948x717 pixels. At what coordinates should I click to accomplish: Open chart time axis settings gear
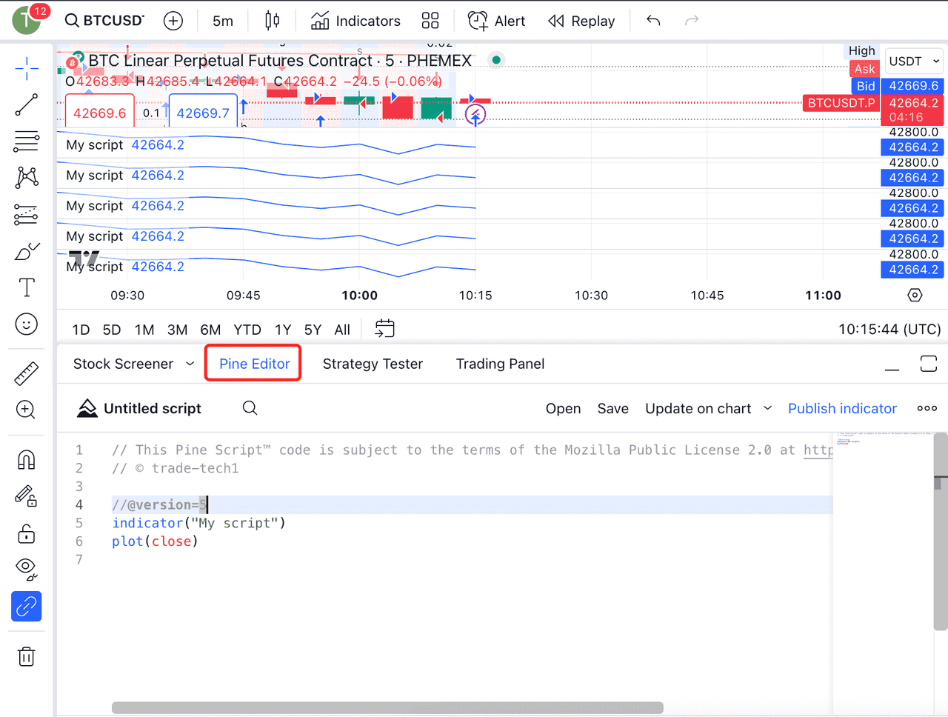point(915,296)
